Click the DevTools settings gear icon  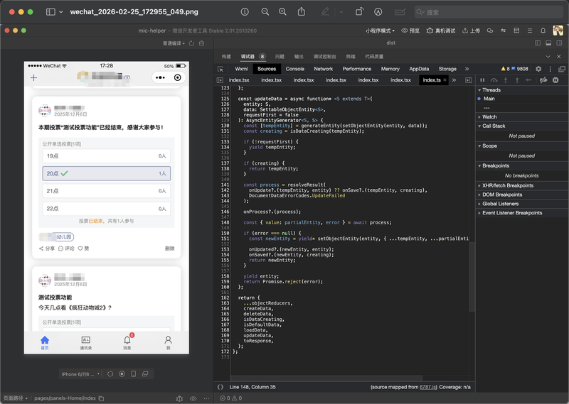pos(538,69)
